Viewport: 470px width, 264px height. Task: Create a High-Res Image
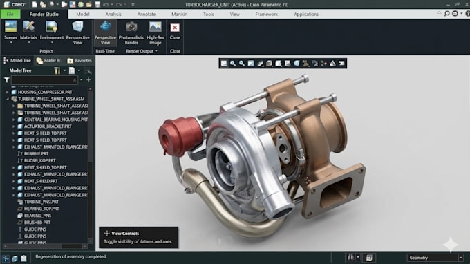click(156, 32)
